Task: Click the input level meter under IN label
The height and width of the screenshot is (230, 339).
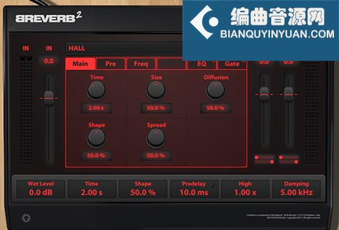Action: pos(27,110)
